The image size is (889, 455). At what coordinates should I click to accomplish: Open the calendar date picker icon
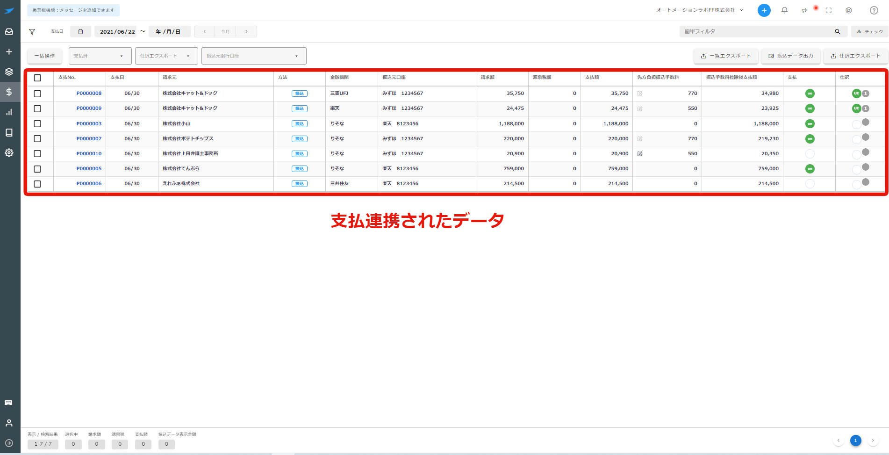point(80,32)
